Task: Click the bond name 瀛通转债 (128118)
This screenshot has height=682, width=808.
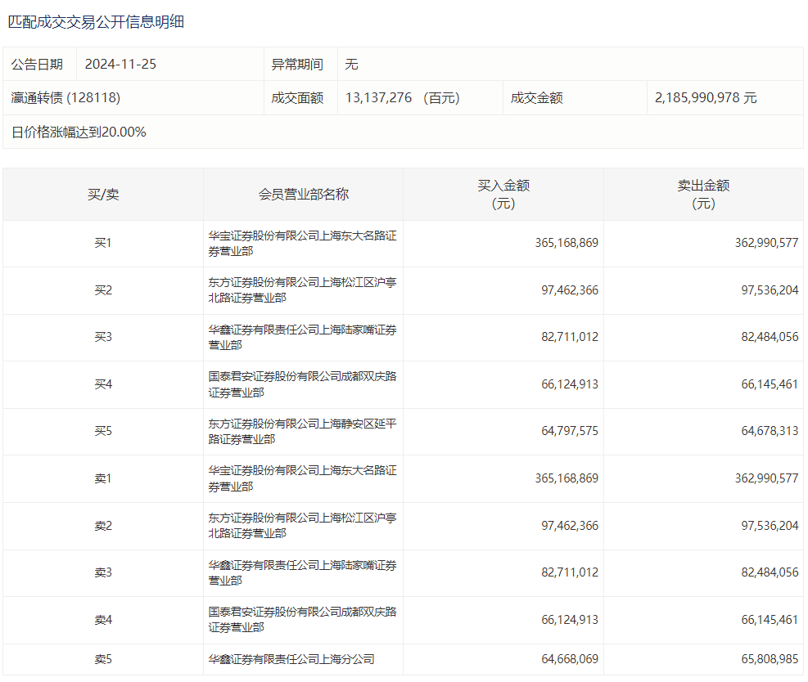Action: tap(65, 98)
